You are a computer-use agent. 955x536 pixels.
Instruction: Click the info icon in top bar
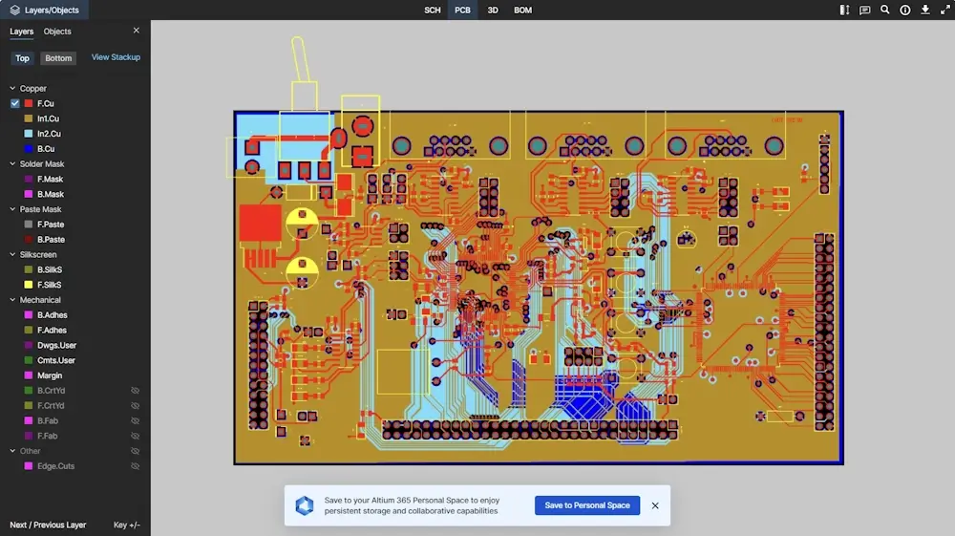905,10
